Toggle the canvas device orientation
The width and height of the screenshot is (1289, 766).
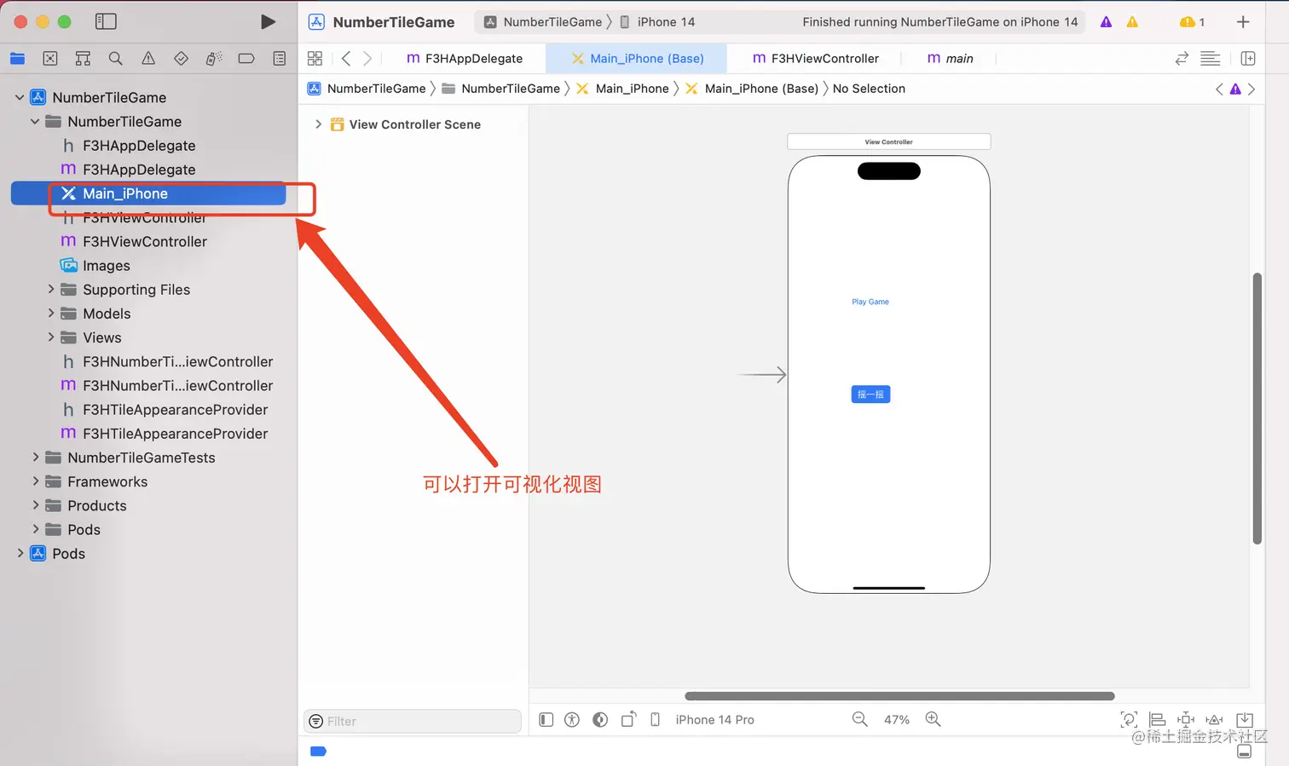point(628,719)
